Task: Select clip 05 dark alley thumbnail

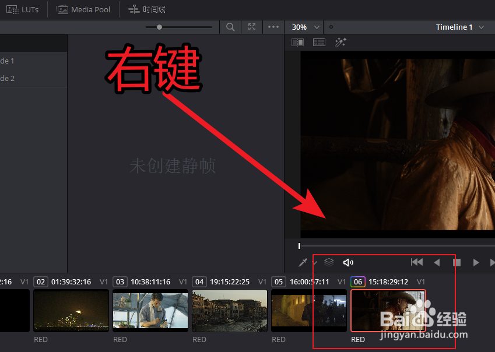Action: (x=309, y=311)
